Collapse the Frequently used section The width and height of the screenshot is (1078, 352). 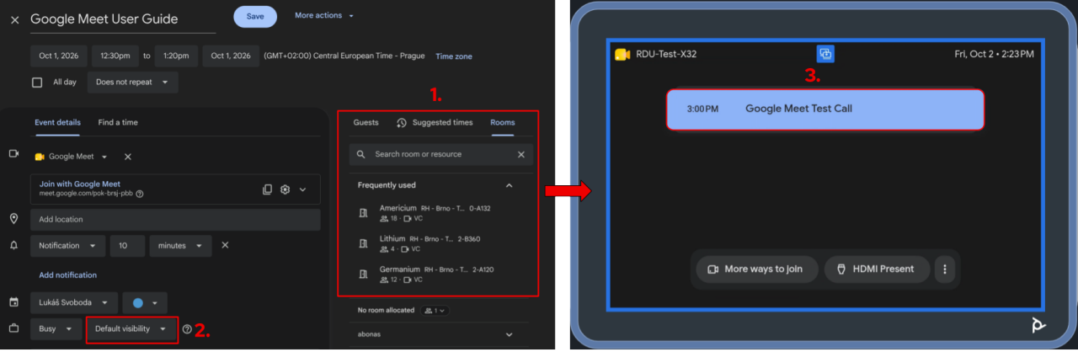tap(509, 185)
